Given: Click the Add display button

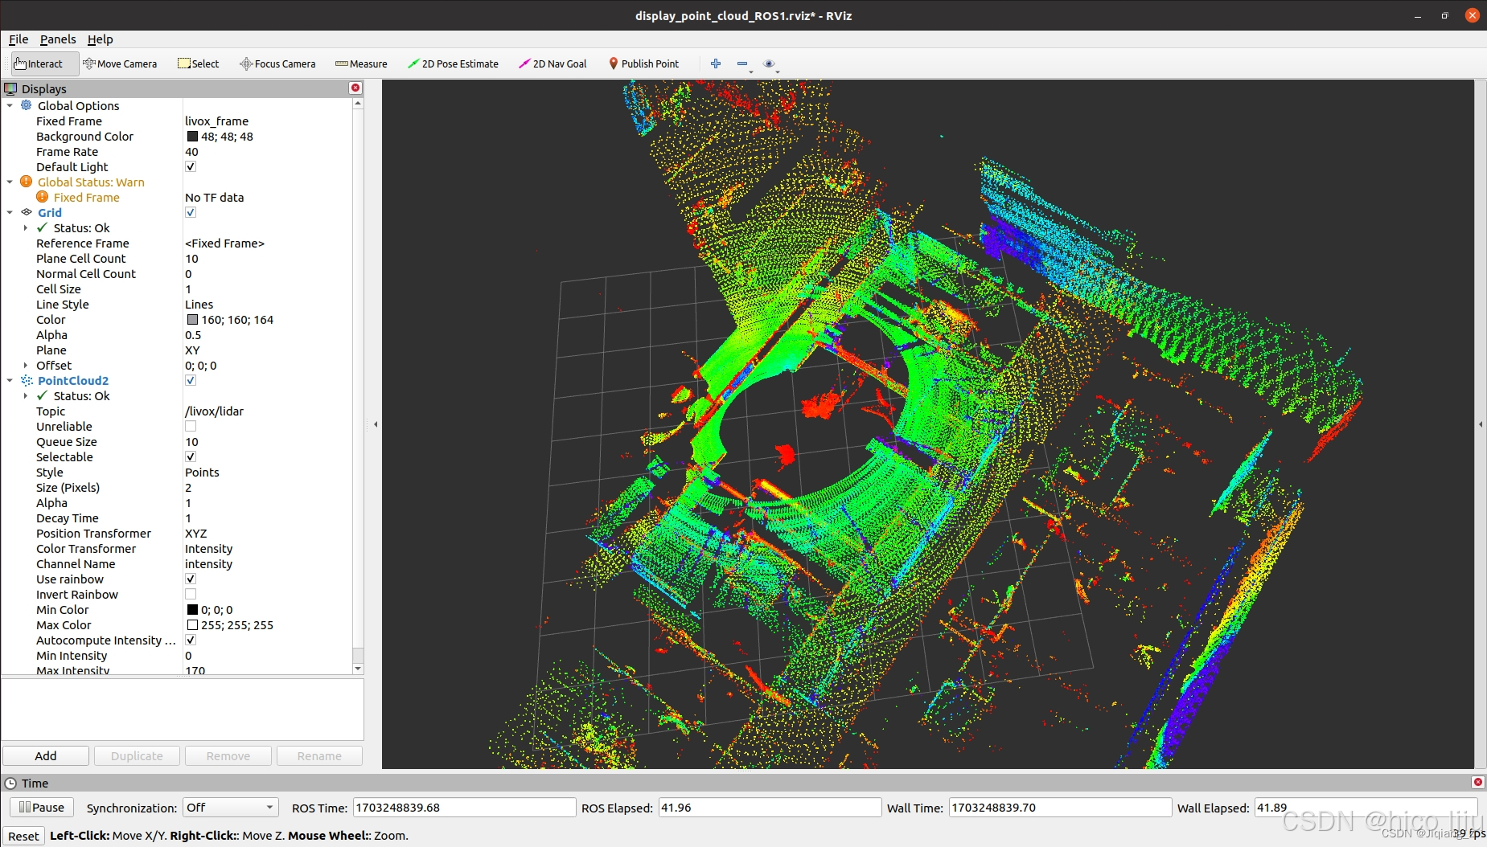Looking at the screenshot, I should coord(46,756).
